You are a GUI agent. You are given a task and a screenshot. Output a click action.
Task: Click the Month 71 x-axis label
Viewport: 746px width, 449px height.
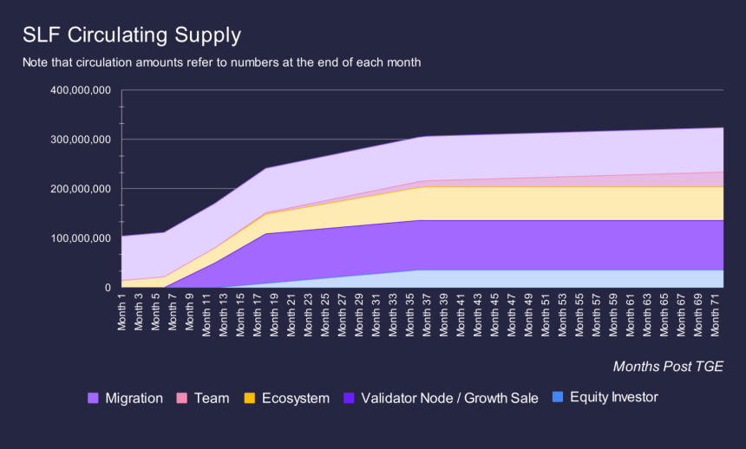[715, 314]
